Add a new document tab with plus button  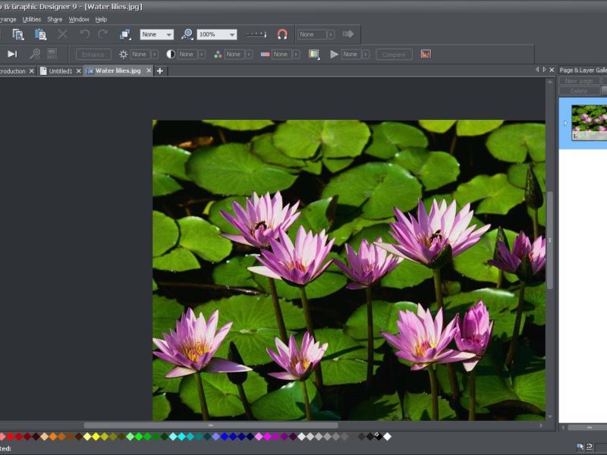pyautogui.click(x=160, y=71)
